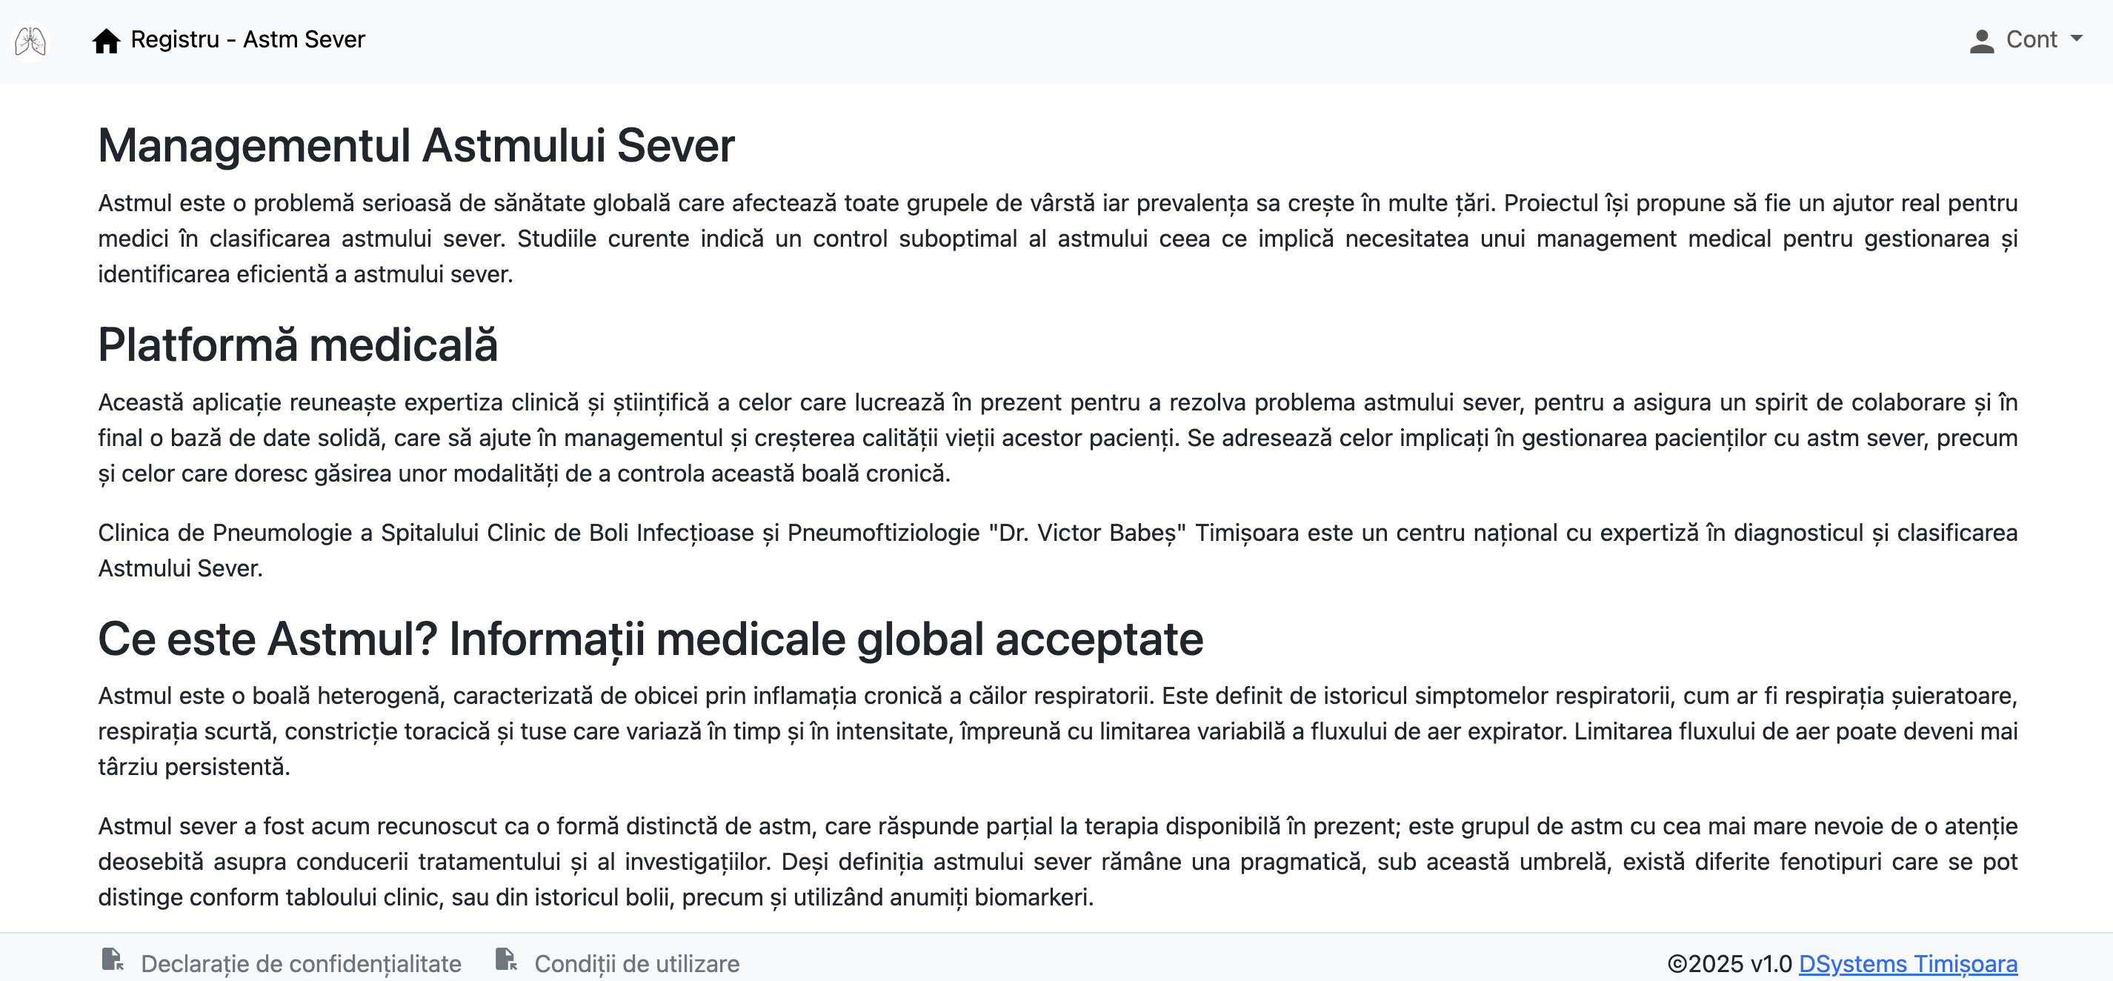The height and width of the screenshot is (981, 2113).
Task: Expand the caret arrow beside Cont
Action: [2077, 39]
